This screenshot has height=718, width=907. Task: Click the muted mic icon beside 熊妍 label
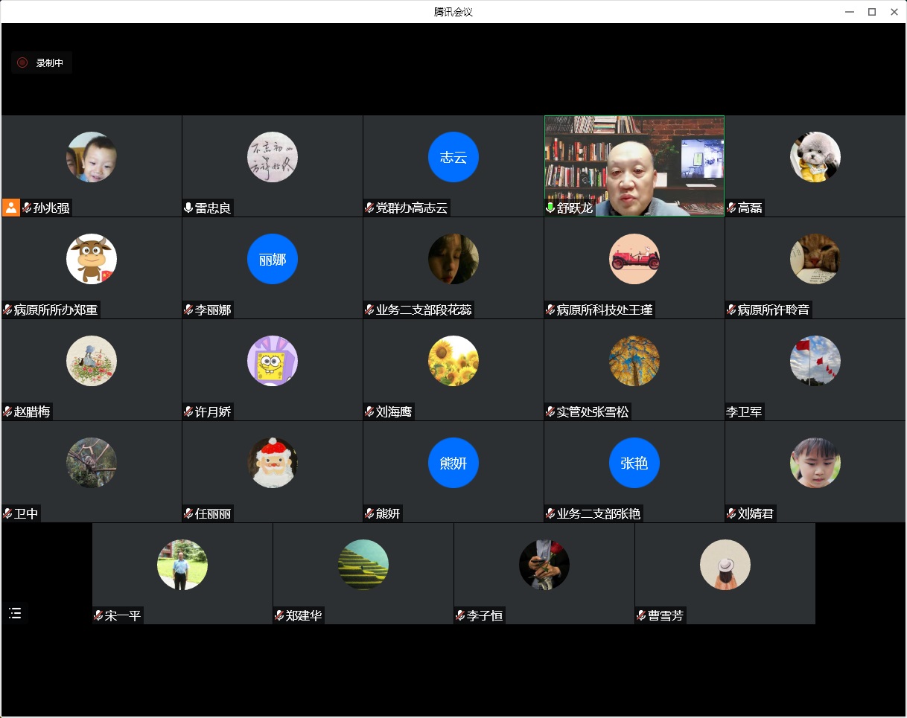tap(369, 513)
